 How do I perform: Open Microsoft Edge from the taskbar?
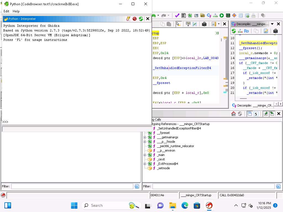pos(185,205)
